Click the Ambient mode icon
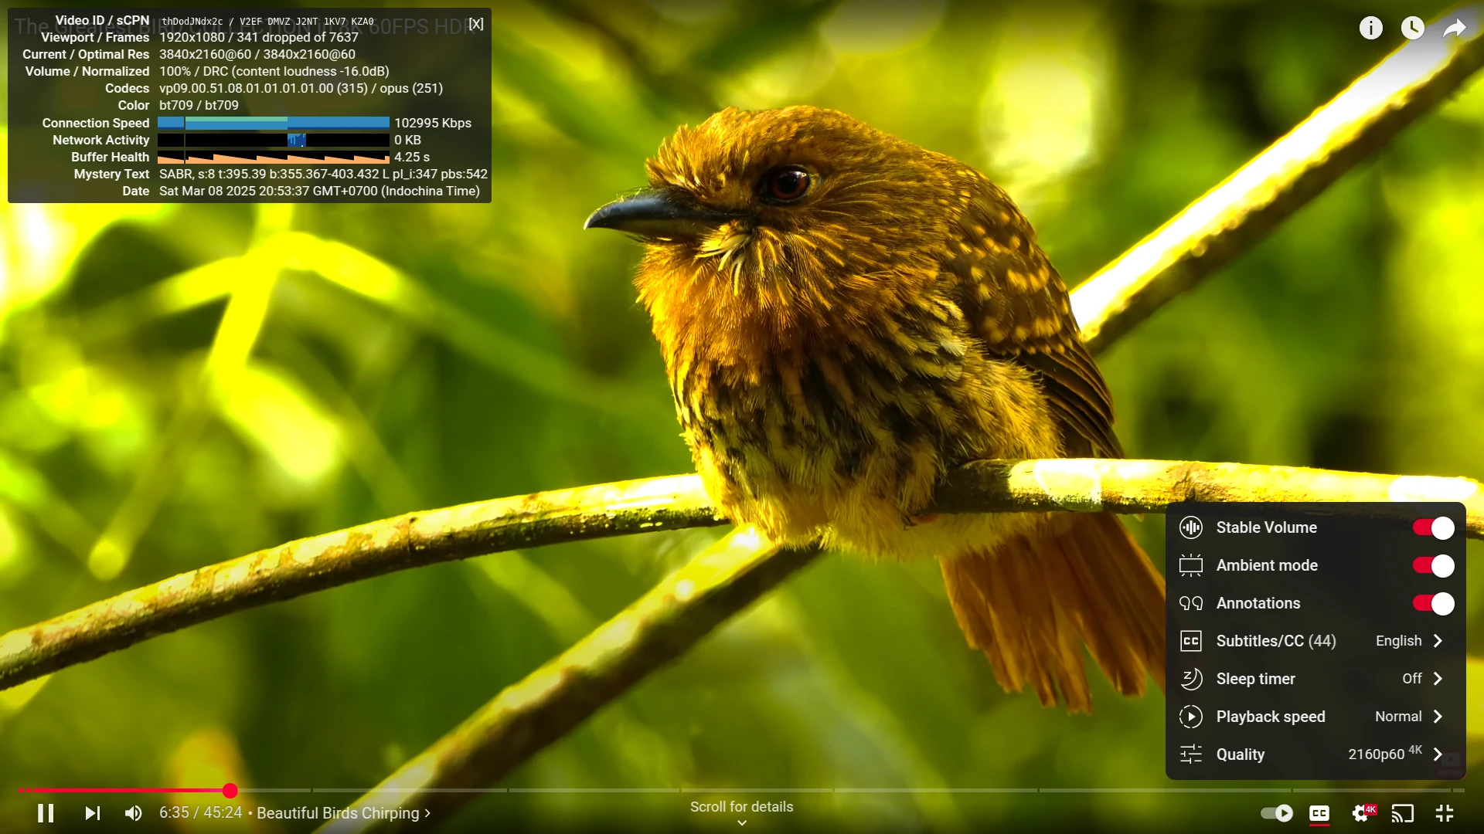Image resolution: width=1484 pixels, height=834 pixels. tap(1191, 565)
